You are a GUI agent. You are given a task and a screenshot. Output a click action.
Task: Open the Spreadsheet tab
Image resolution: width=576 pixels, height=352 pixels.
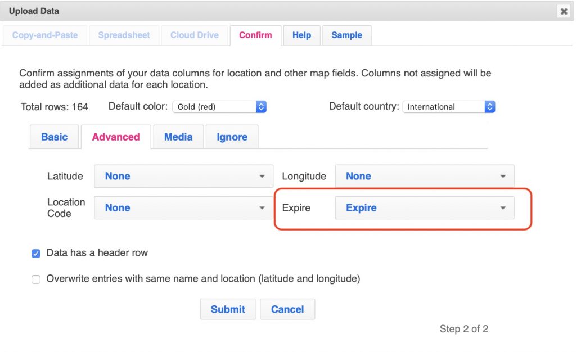[x=124, y=35]
